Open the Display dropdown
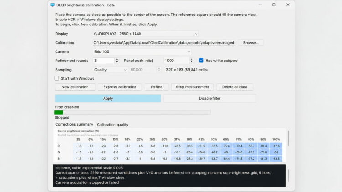The height and width of the screenshot is (192, 342). (x=145, y=34)
